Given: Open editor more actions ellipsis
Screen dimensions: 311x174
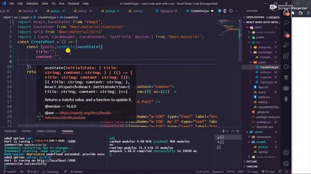Looking at the screenshot, I should 237,11.
